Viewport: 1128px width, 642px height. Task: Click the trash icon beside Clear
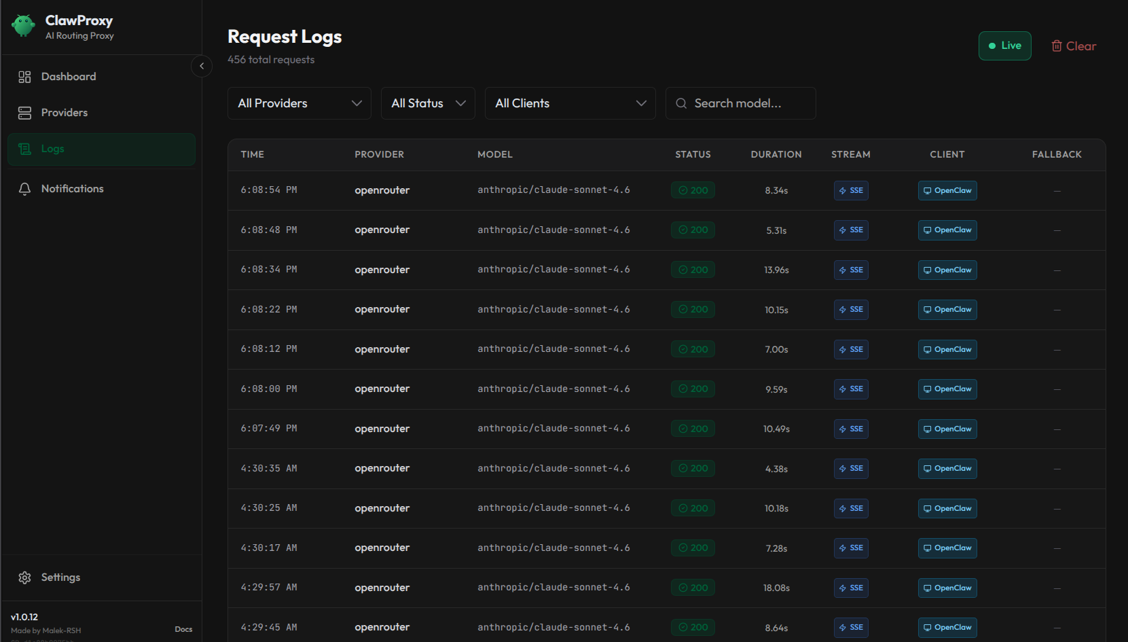[x=1057, y=46]
